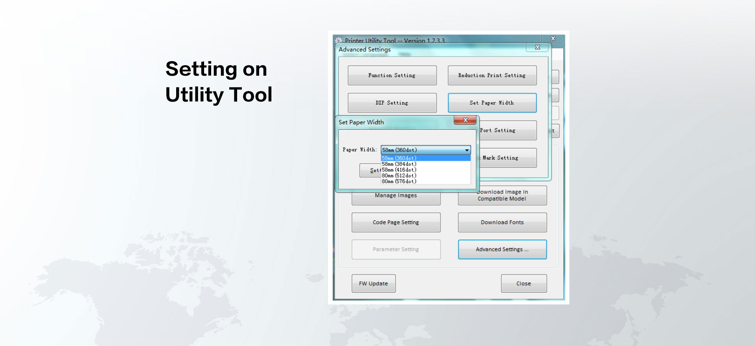
Task: Open Reduction Print Setting
Action: point(492,75)
